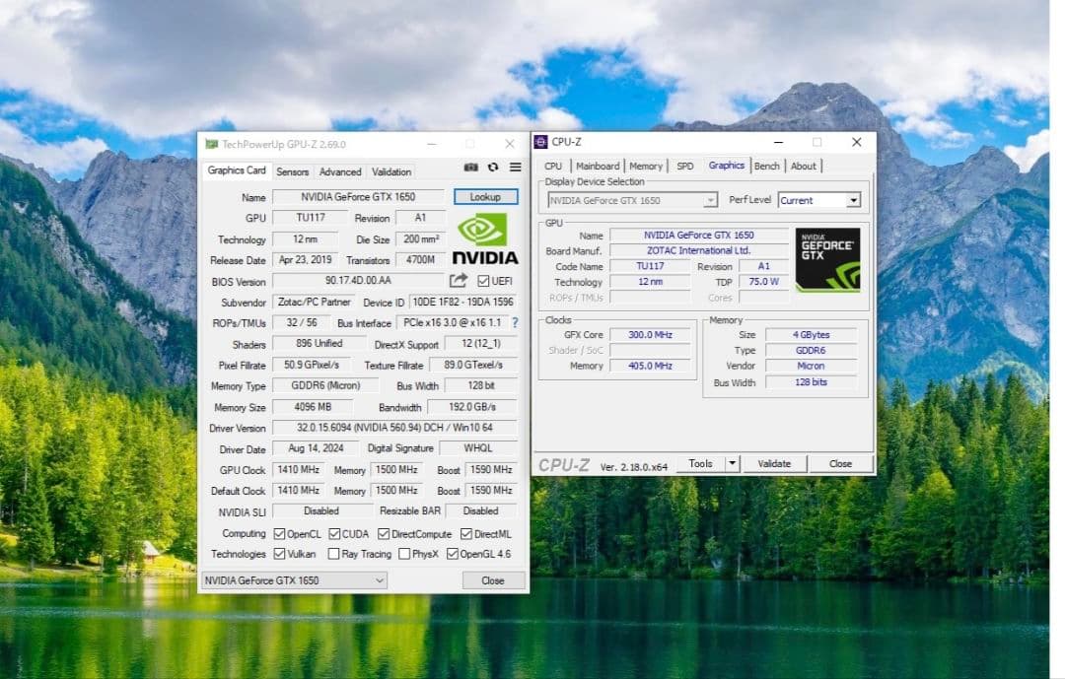The width and height of the screenshot is (1065, 679).
Task: Toggle the DirectCompute checkbox
Action: [x=384, y=534]
